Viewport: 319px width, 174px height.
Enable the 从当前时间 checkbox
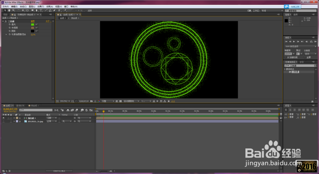click(286, 57)
